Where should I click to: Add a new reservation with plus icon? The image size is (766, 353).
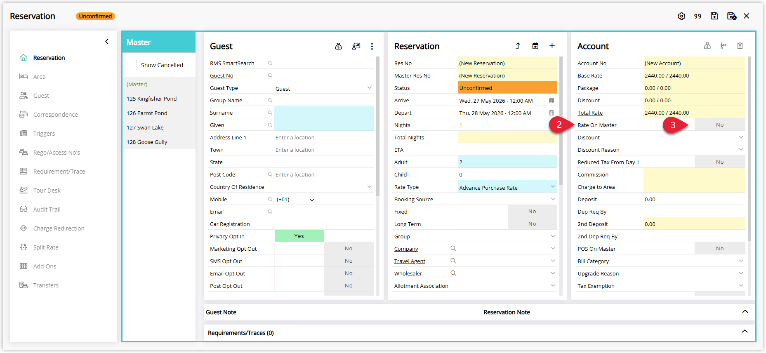[x=552, y=46]
